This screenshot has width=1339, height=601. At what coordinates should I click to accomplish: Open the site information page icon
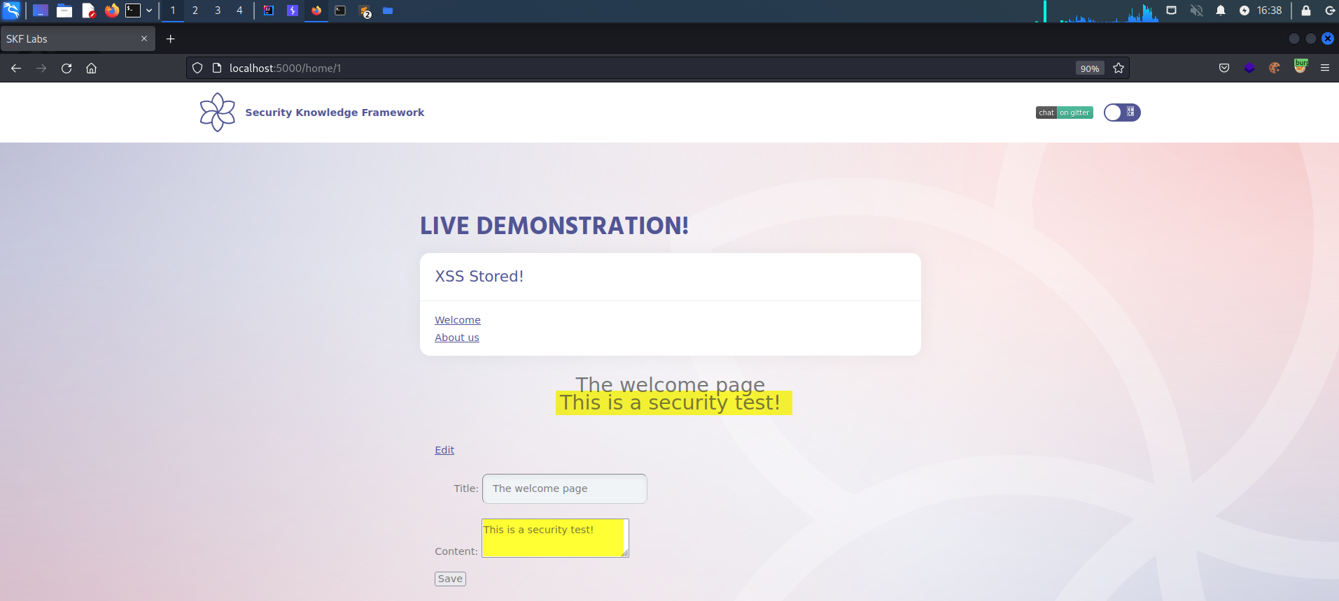(x=217, y=68)
